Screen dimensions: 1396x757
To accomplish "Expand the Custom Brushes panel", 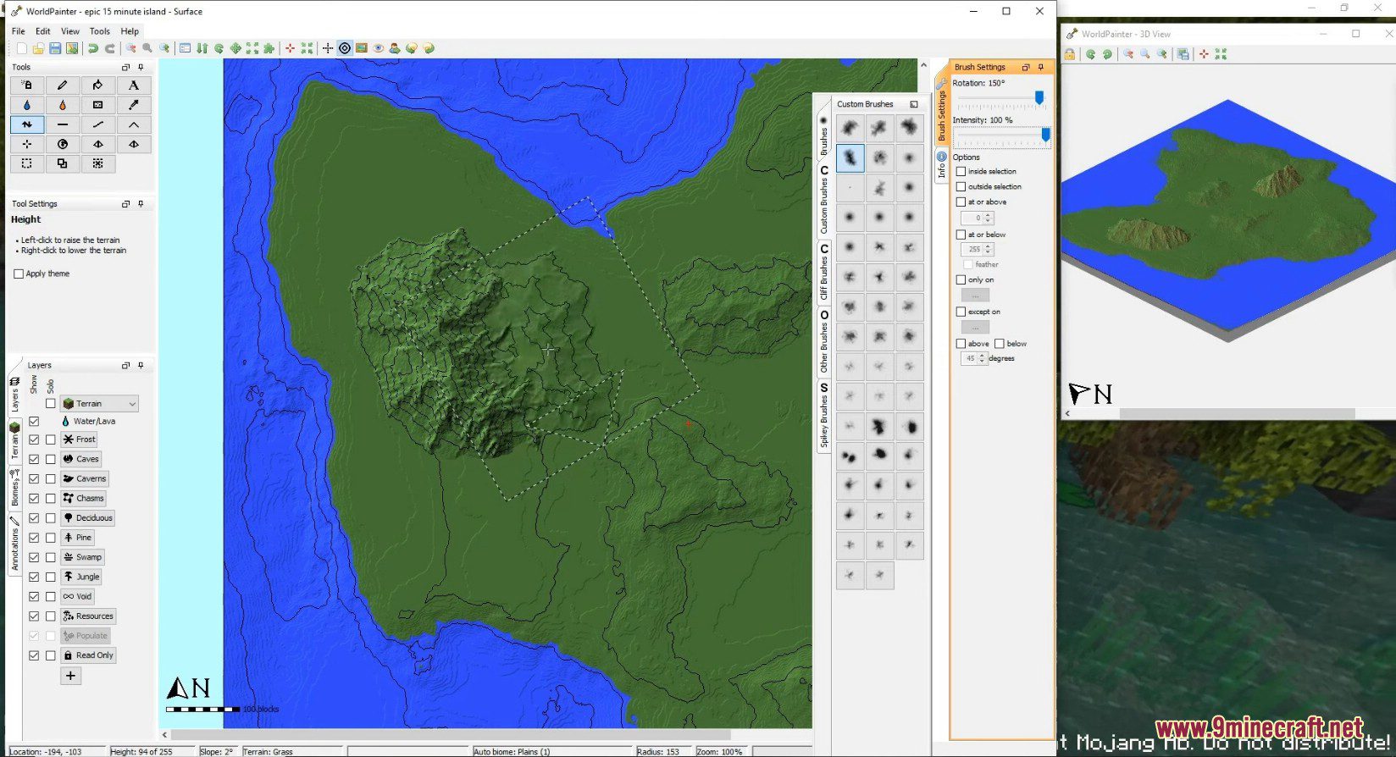I will [x=914, y=104].
